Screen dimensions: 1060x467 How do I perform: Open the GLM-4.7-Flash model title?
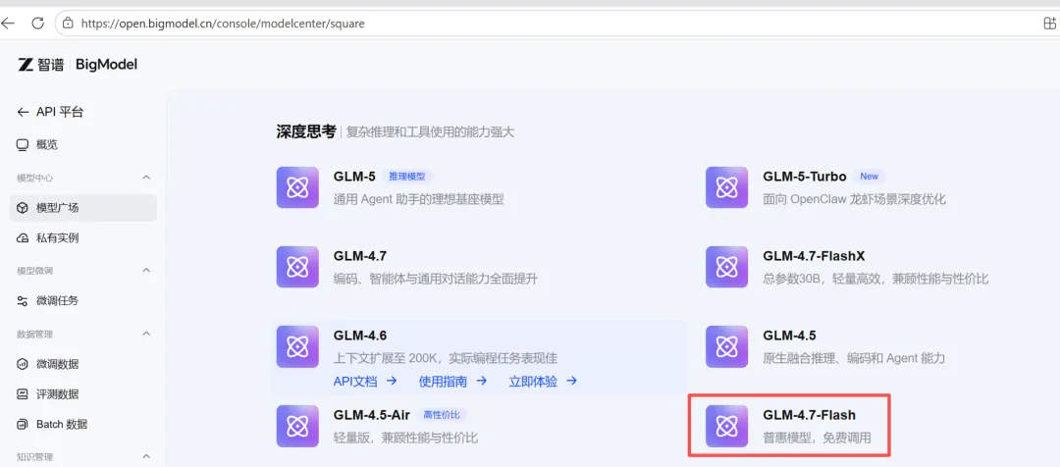pyautogui.click(x=809, y=415)
